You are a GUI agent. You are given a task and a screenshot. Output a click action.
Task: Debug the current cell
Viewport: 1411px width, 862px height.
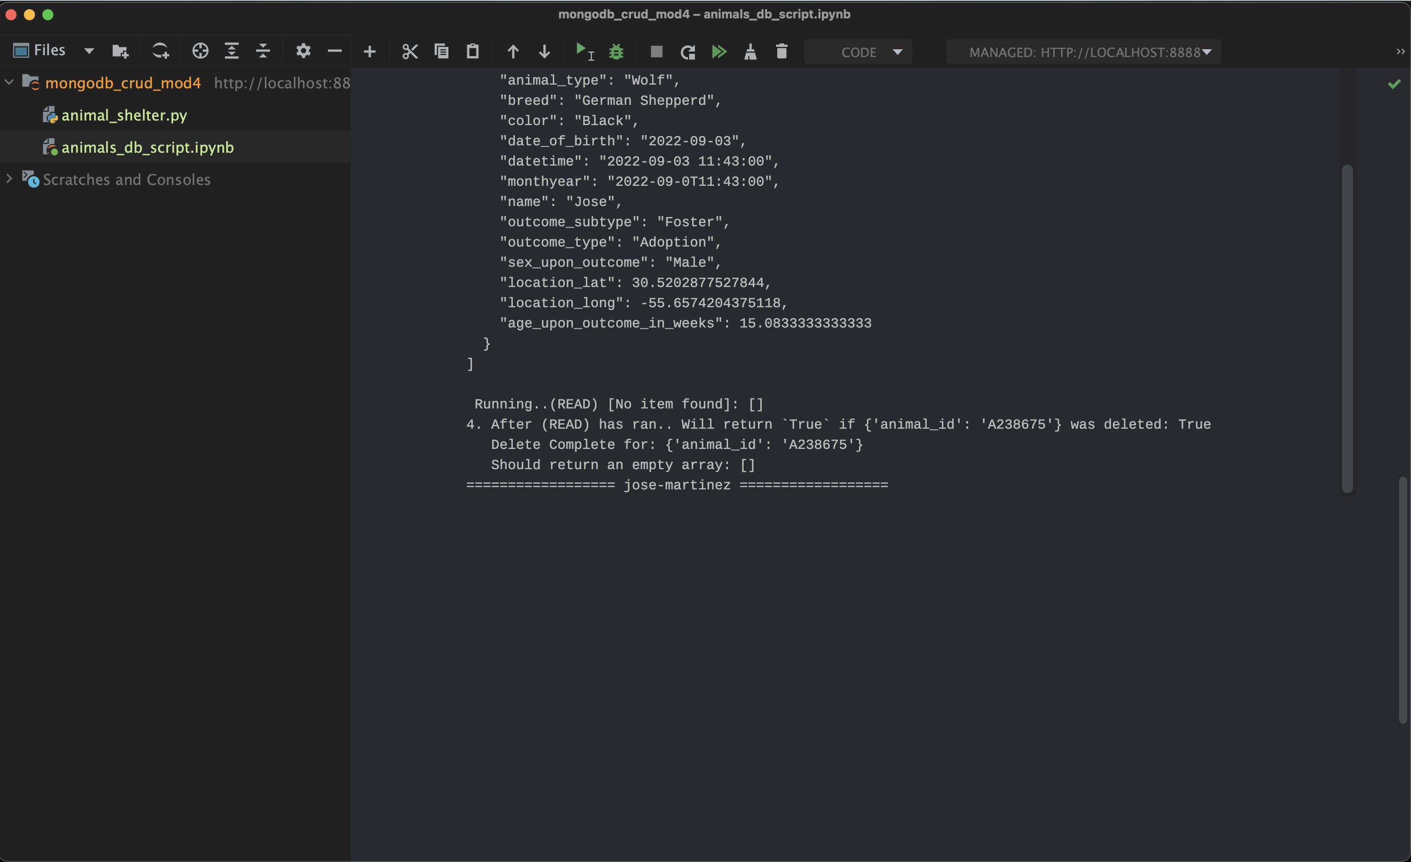coord(616,51)
